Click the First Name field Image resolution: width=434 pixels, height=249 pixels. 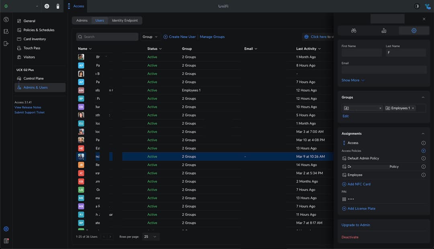pyautogui.click(x=362, y=53)
